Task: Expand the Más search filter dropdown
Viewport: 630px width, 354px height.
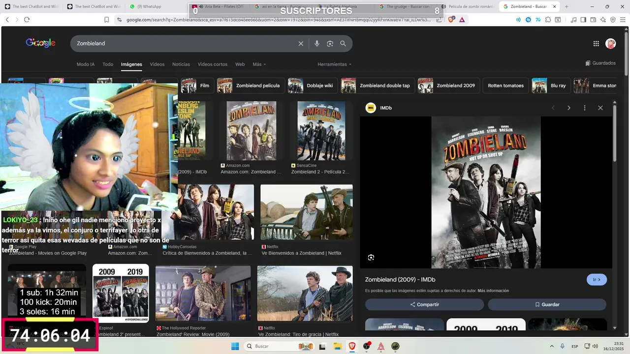Action: coord(259,64)
